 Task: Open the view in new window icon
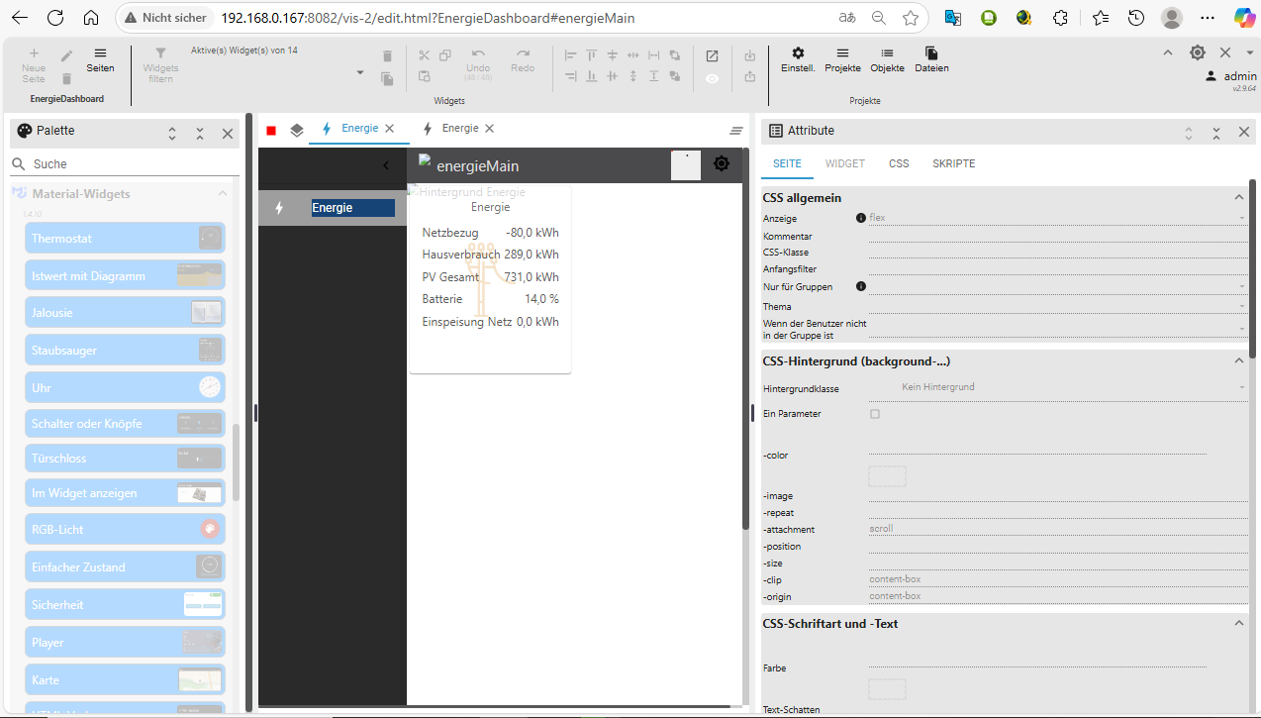(712, 56)
